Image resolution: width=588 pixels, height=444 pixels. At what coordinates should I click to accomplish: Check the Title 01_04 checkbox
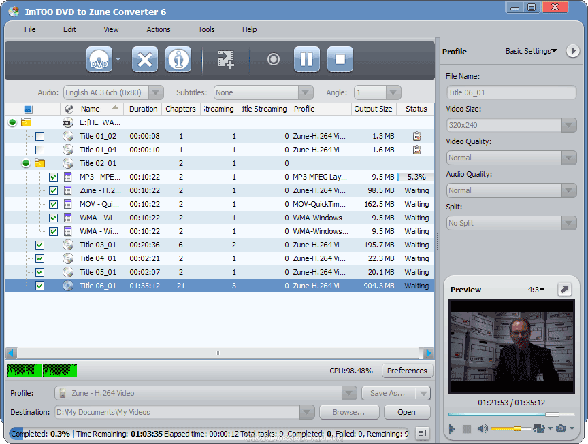39,150
